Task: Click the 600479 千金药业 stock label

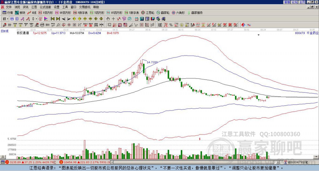Action: [x=307, y=33]
